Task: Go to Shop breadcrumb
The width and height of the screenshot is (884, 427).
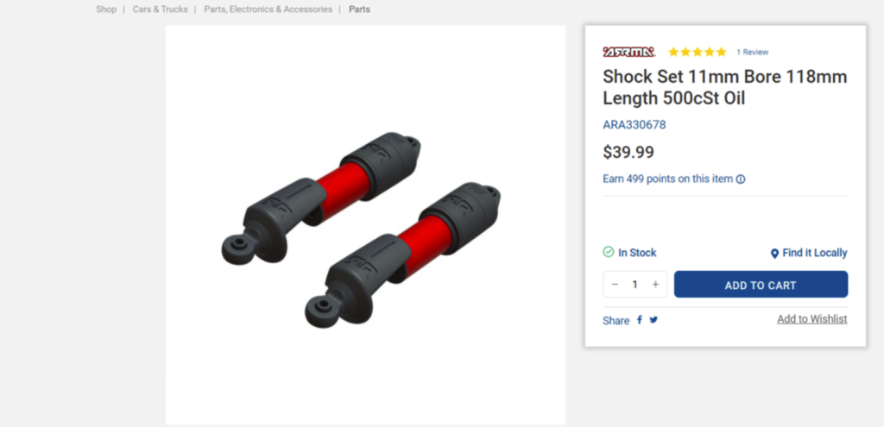Action: pos(106,9)
